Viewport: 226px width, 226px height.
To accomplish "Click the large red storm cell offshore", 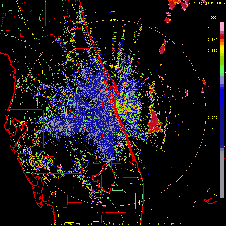I will pyautogui.click(x=155, y=122).
